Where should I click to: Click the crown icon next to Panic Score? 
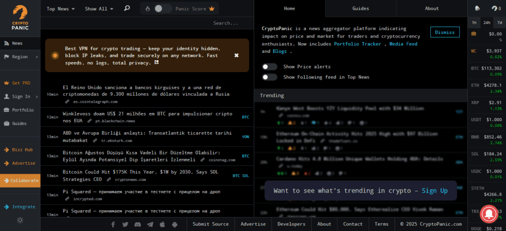pos(211,9)
